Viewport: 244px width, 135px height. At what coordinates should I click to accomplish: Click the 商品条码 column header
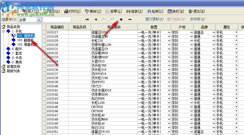click(x=80, y=27)
